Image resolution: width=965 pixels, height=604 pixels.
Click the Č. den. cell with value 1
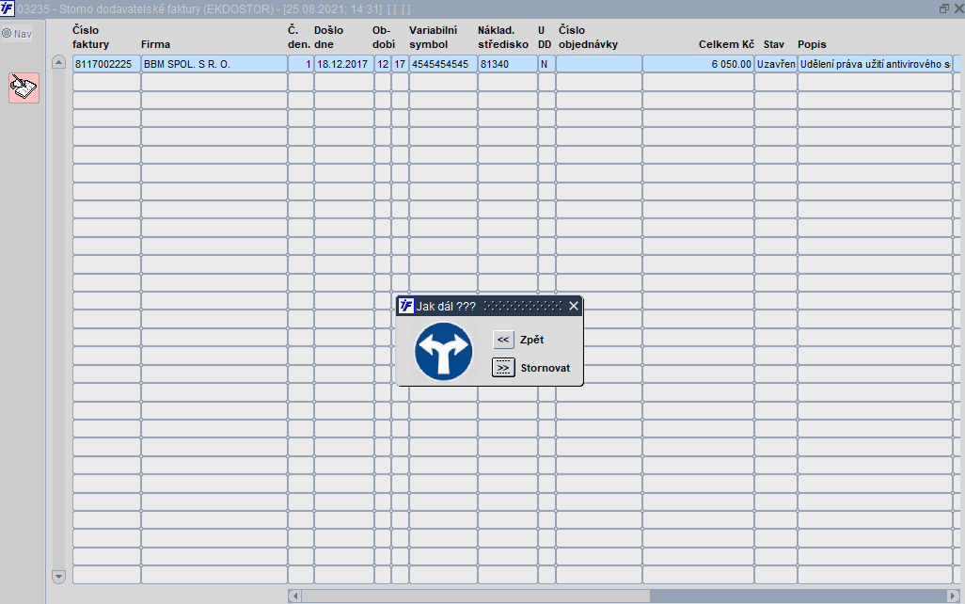click(301, 64)
